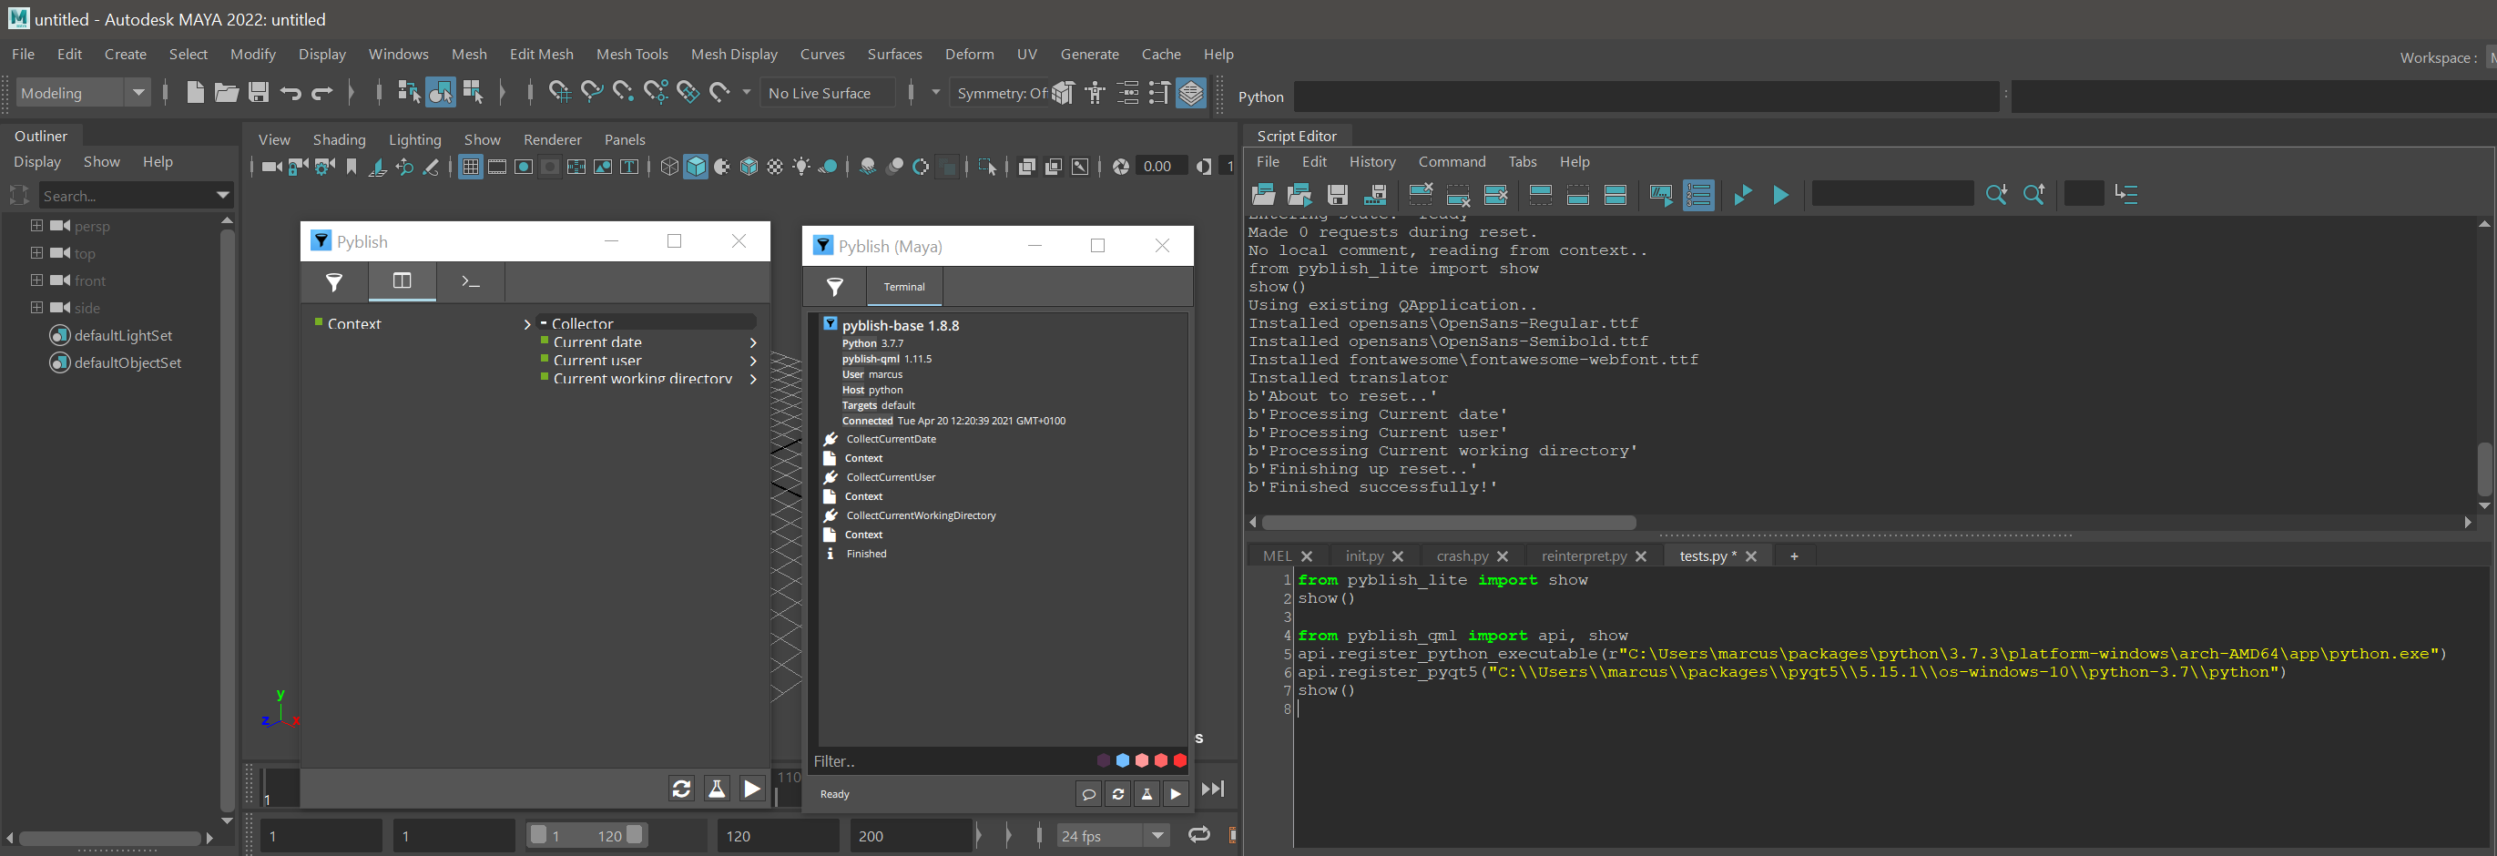The width and height of the screenshot is (2497, 856).
Task: Expand the persp camera node in Outliner
Action: [36, 226]
